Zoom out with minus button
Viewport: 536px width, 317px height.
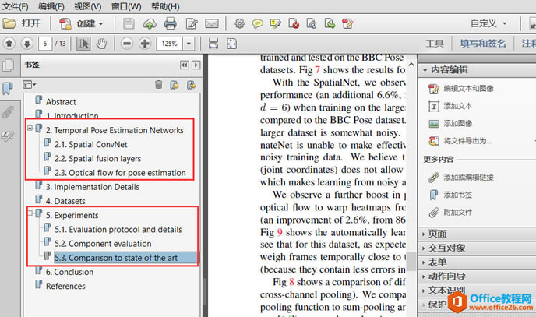127,44
